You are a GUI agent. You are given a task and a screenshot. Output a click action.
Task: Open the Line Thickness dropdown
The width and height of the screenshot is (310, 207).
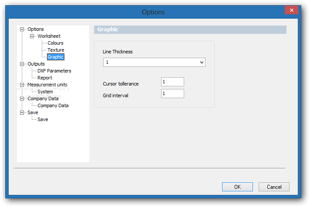tap(154, 62)
